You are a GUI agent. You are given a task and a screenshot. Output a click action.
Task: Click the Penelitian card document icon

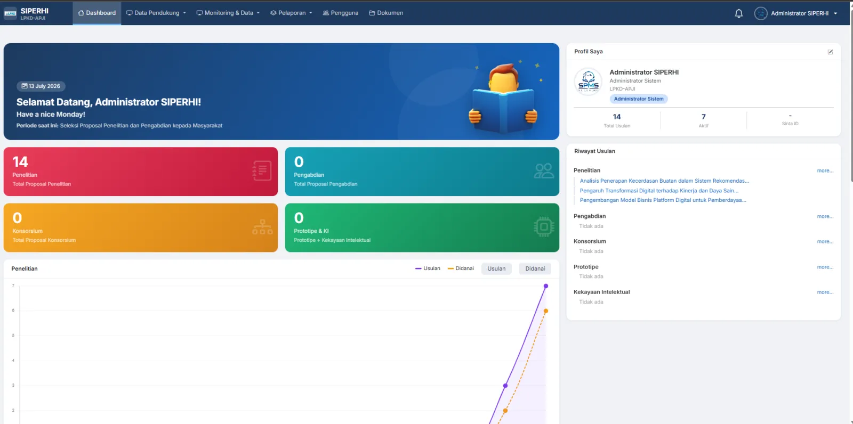tap(262, 171)
